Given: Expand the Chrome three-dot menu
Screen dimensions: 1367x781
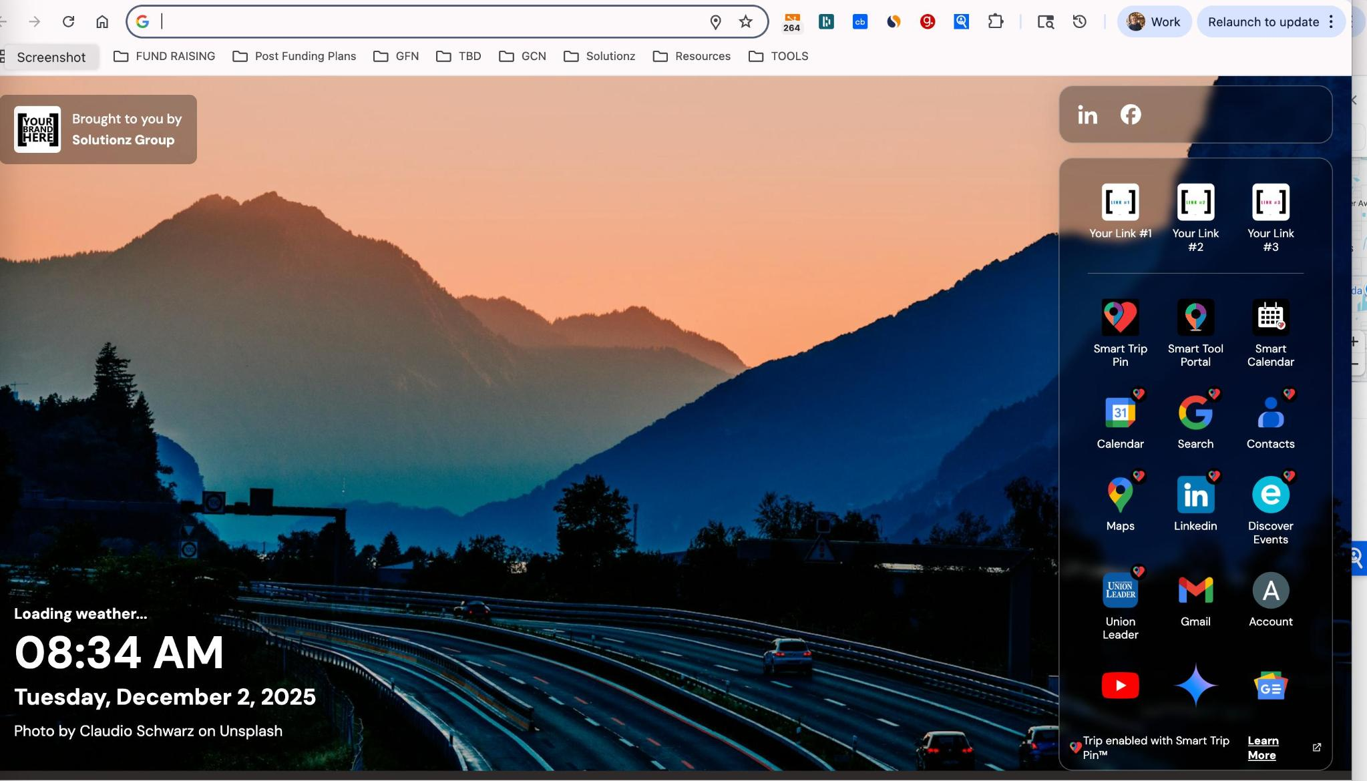Looking at the screenshot, I should 1331,22.
